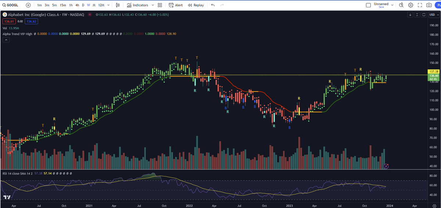The width and height of the screenshot is (441, 208).
Task: Open the layout setup square icon
Action: [369, 5]
